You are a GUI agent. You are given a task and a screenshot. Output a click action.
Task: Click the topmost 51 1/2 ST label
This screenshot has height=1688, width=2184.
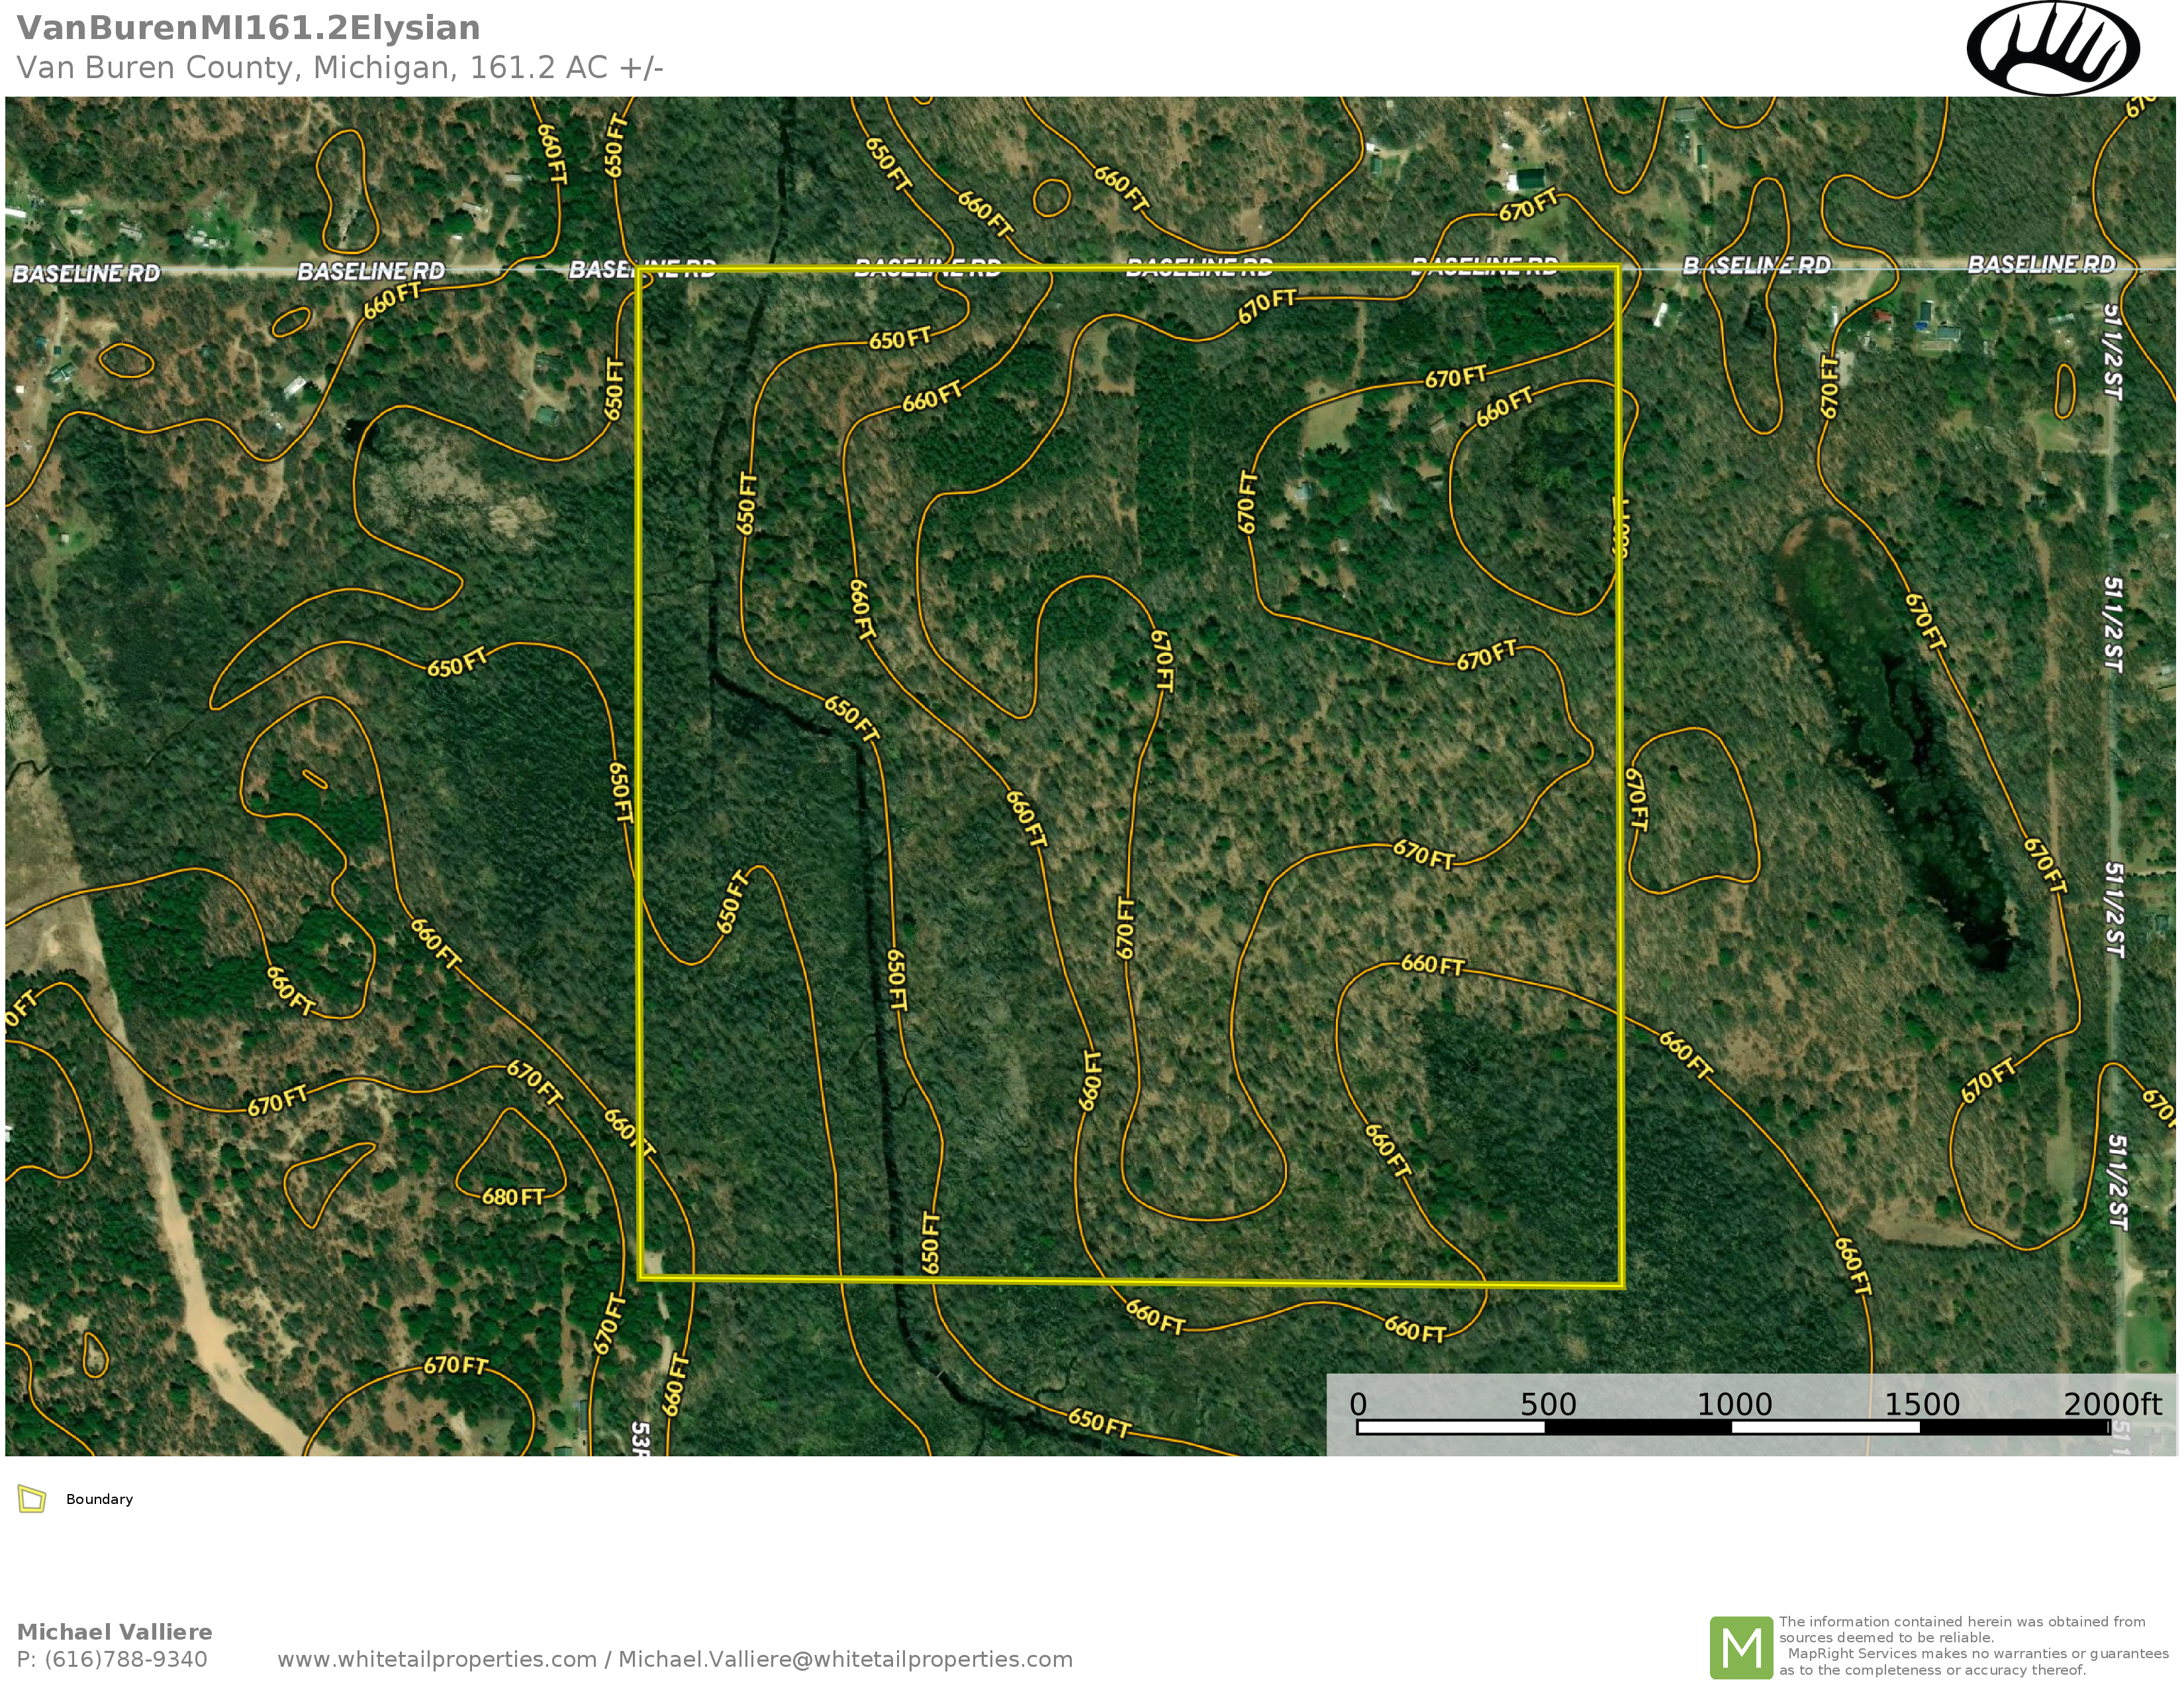click(x=2112, y=352)
